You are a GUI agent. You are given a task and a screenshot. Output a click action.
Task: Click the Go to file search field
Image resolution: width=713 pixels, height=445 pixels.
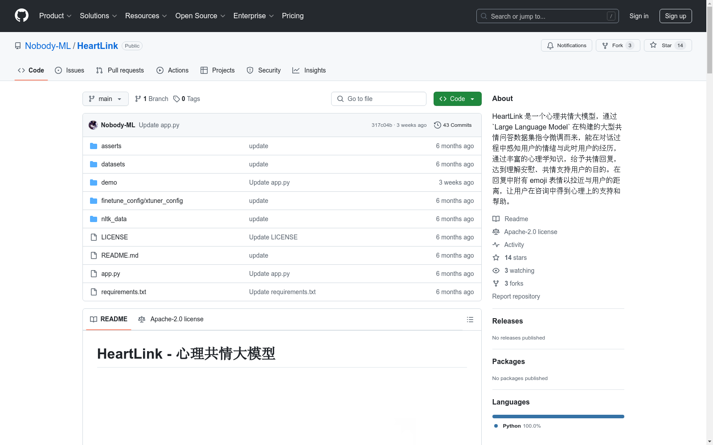378,98
